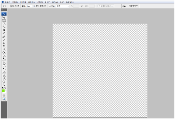Screen dimensions: 175x119
Task: Open the Image (I) menu
Action: [x=23, y=2]
